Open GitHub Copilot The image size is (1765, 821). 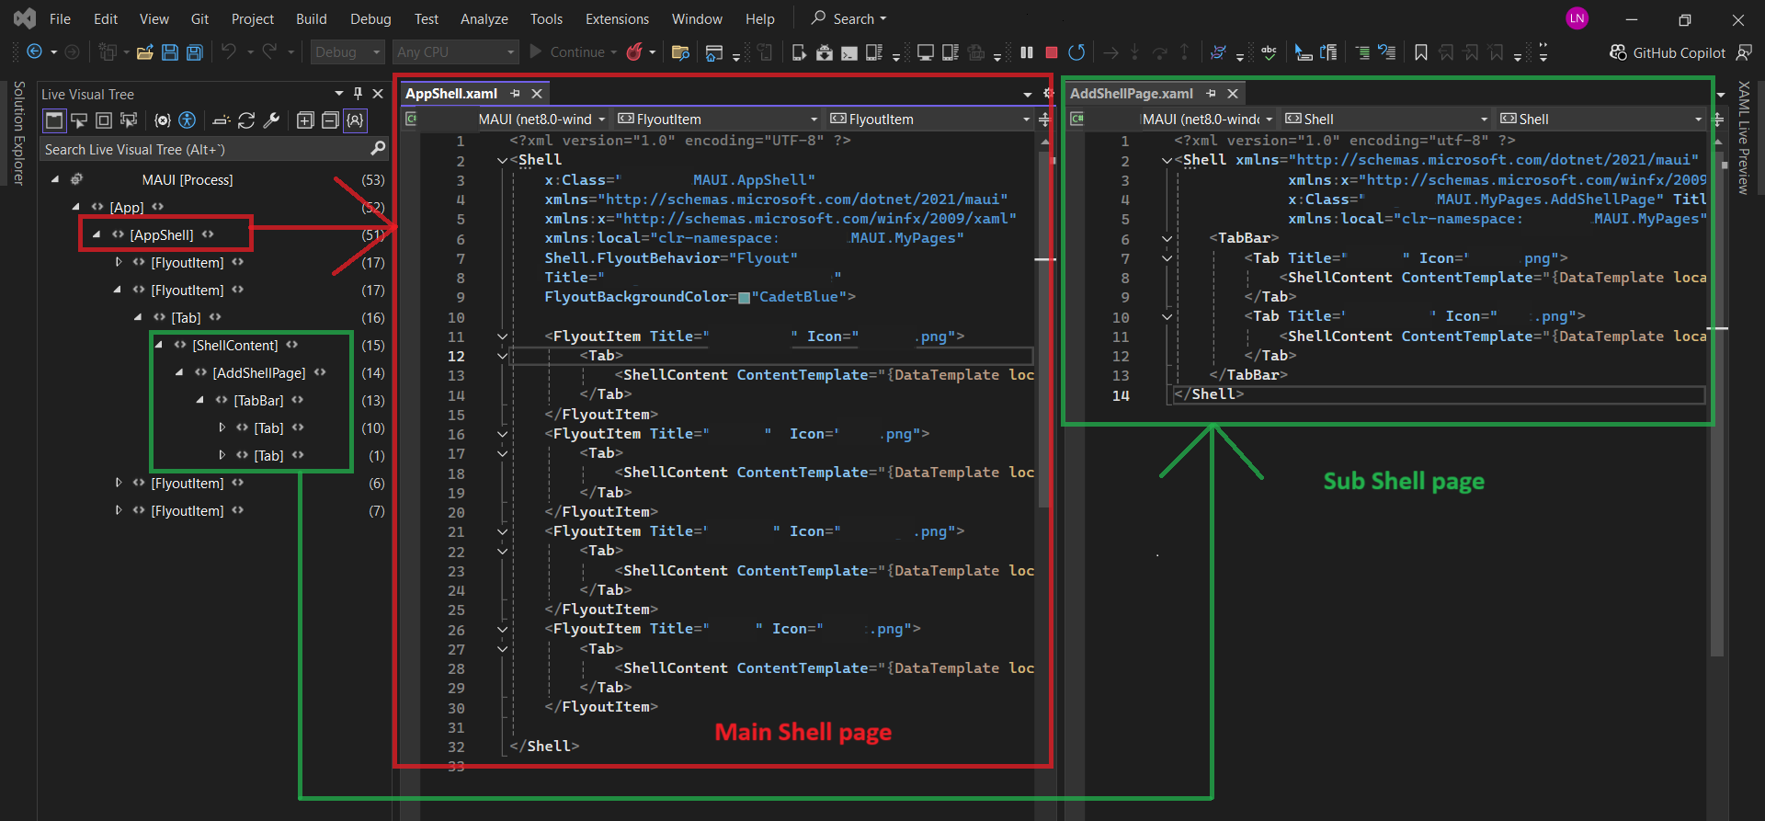point(1668,52)
